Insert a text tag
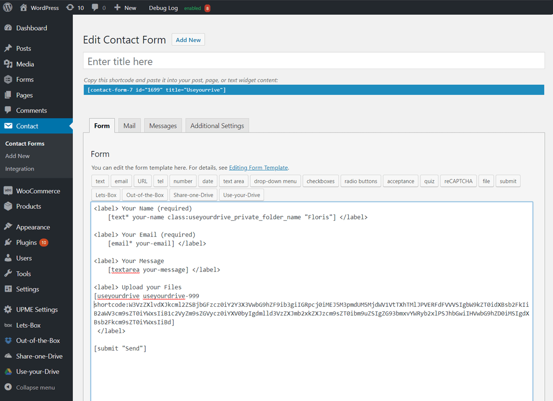Viewport: 553px width, 401px height. coord(100,181)
